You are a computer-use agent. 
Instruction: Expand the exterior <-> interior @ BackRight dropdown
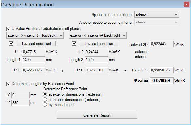tap(98, 35)
